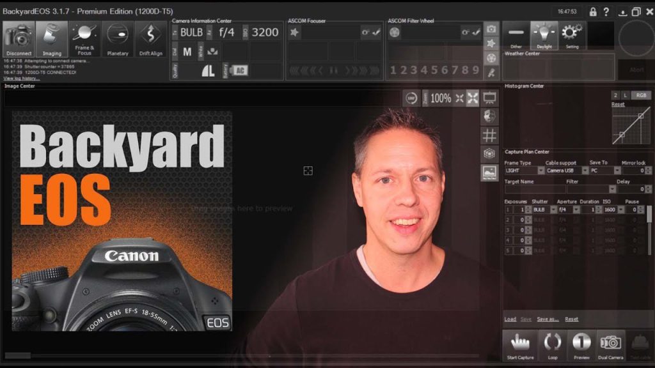Click the Target Name input field
Screen dimensions: 655x368
click(533, 189)
